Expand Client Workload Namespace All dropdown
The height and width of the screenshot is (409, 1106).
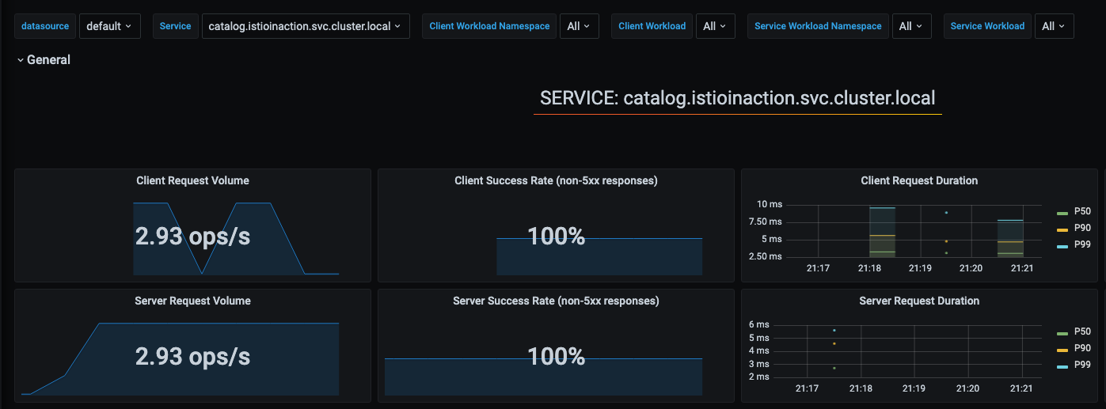(x=579, y=26)
